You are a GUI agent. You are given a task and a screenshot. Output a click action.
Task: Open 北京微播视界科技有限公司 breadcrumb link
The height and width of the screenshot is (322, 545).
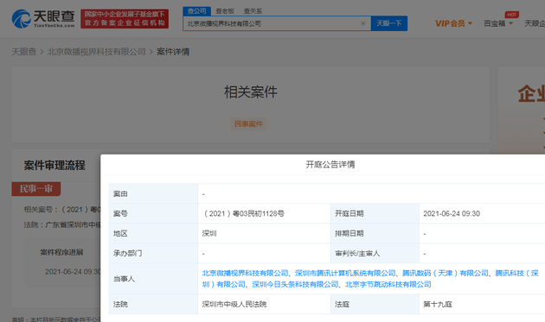tap(97, 52)
